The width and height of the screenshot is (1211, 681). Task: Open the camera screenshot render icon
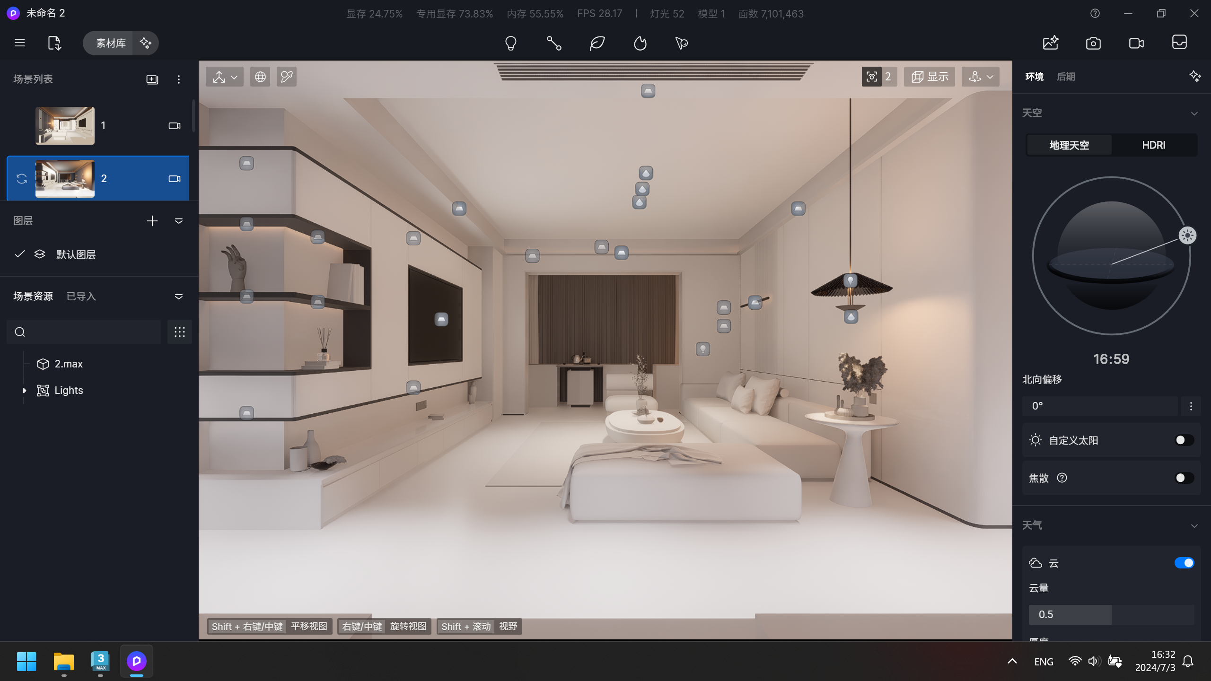[1093, 43]
